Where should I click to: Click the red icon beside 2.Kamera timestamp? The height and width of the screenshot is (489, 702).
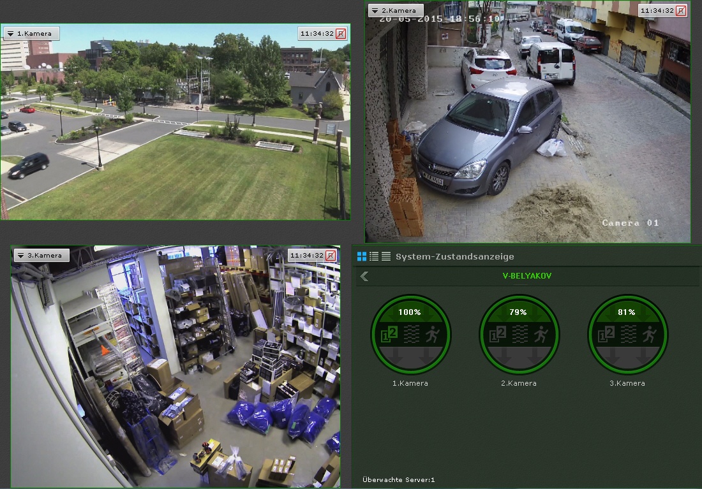tap(681, 11)
